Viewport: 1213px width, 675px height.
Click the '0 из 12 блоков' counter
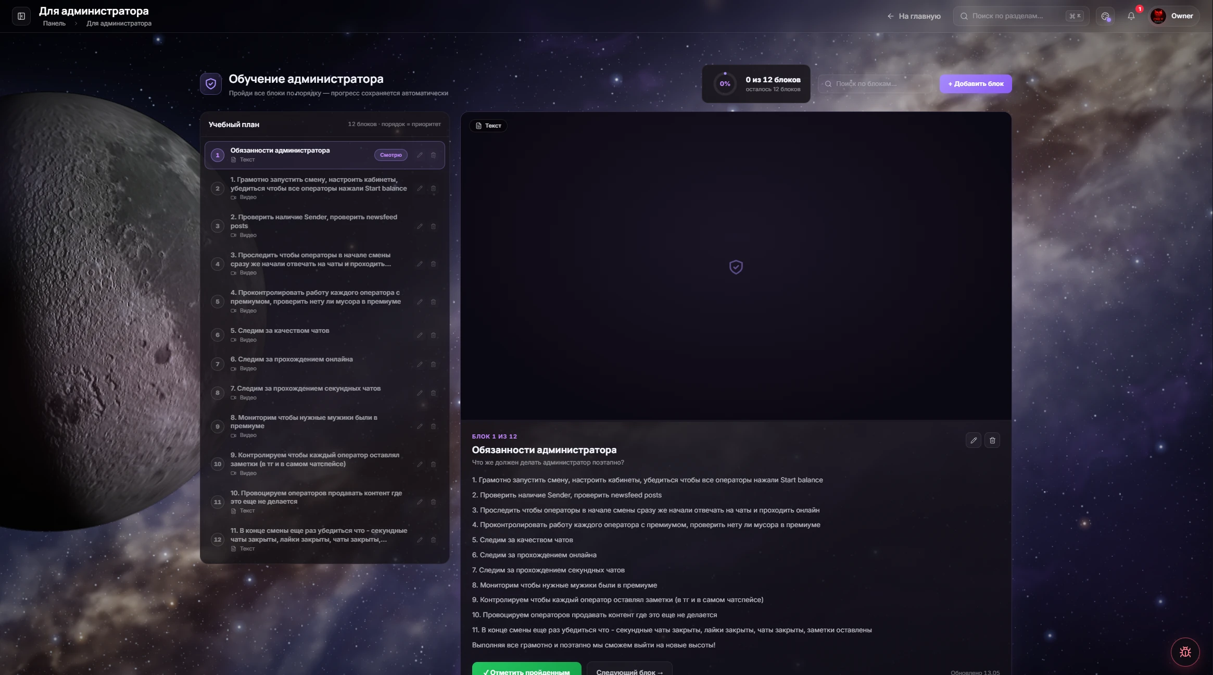[773, 80]
